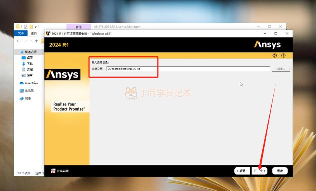This screenshot has width=316, height=191.
Task: Open 下载 folder in the Explorer sidebar
Action: [27, 64]
